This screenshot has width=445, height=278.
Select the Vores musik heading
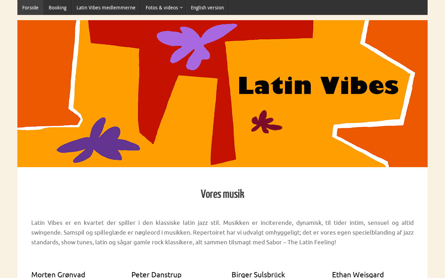tap(222, 194)
